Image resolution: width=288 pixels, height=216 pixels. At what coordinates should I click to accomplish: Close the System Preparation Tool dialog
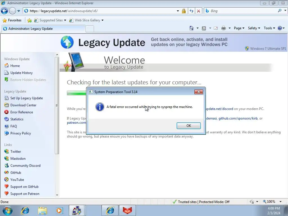click(x=199, y=92)
